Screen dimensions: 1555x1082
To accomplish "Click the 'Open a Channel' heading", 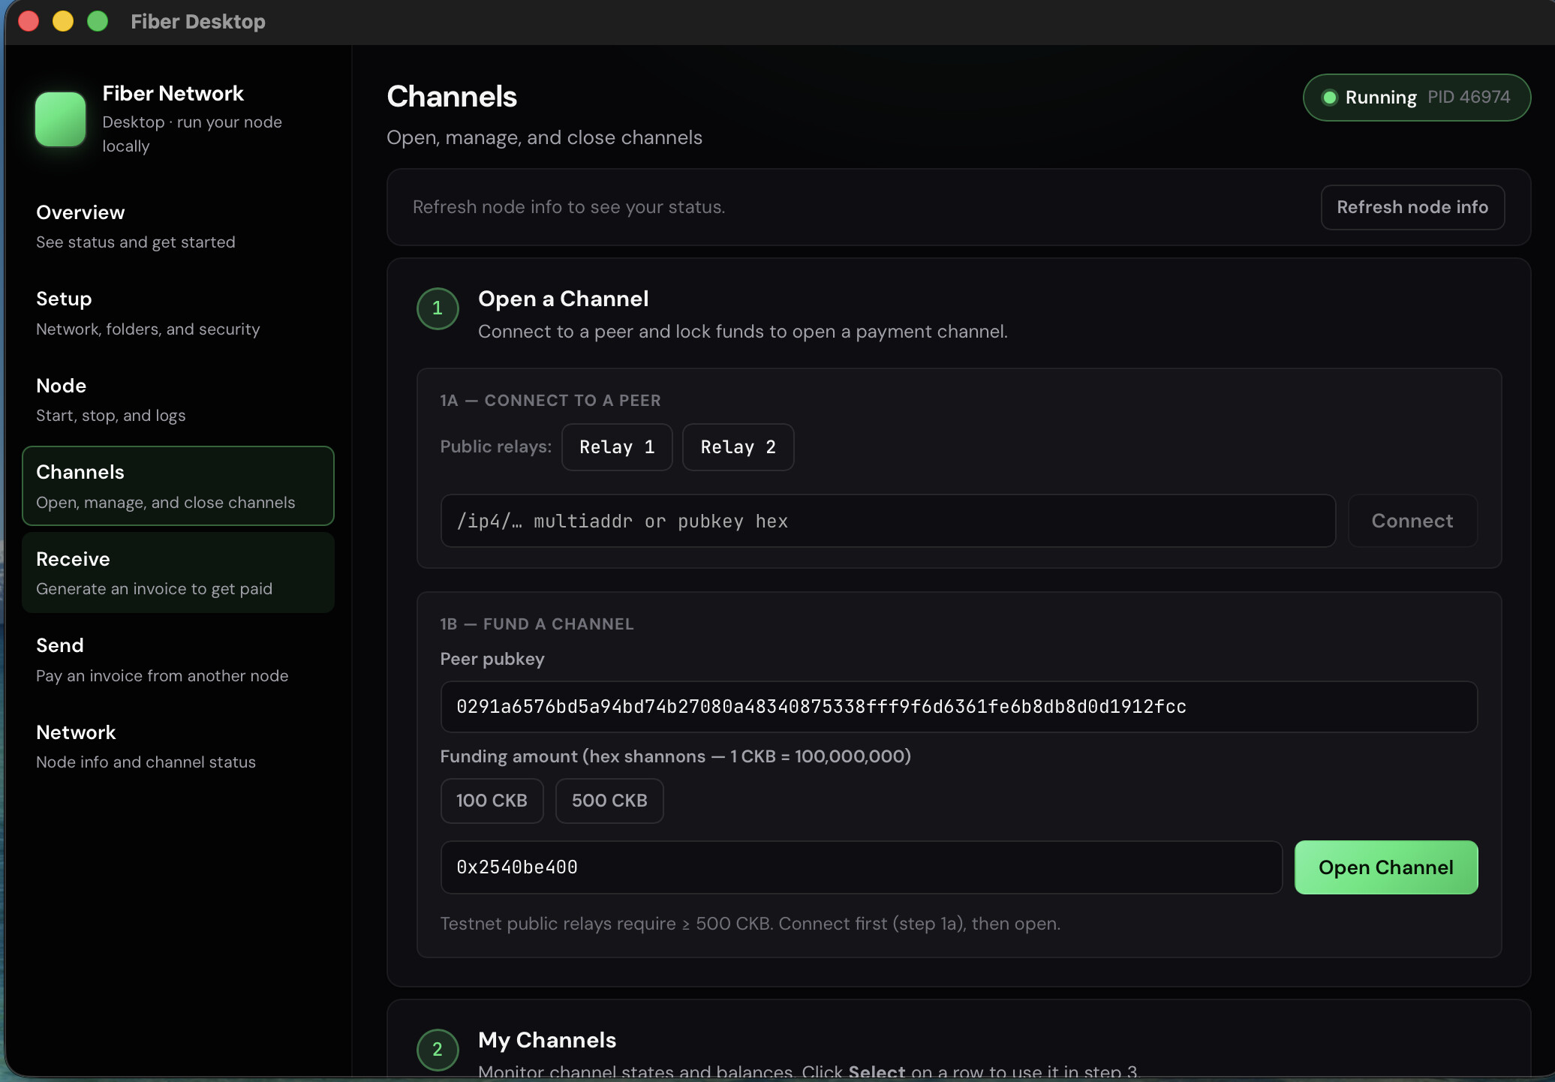I will pos(564,299).
